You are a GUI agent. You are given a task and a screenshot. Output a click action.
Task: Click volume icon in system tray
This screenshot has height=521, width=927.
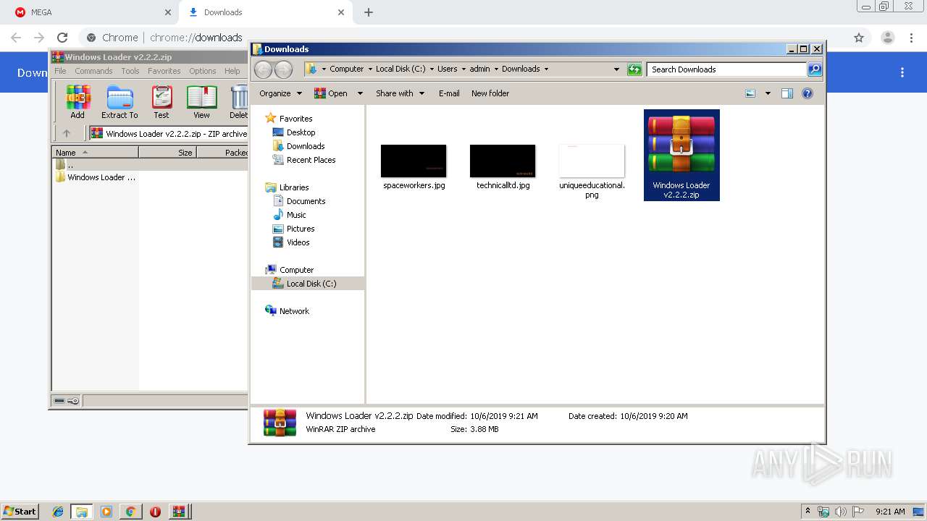click(x=841, y=512)
